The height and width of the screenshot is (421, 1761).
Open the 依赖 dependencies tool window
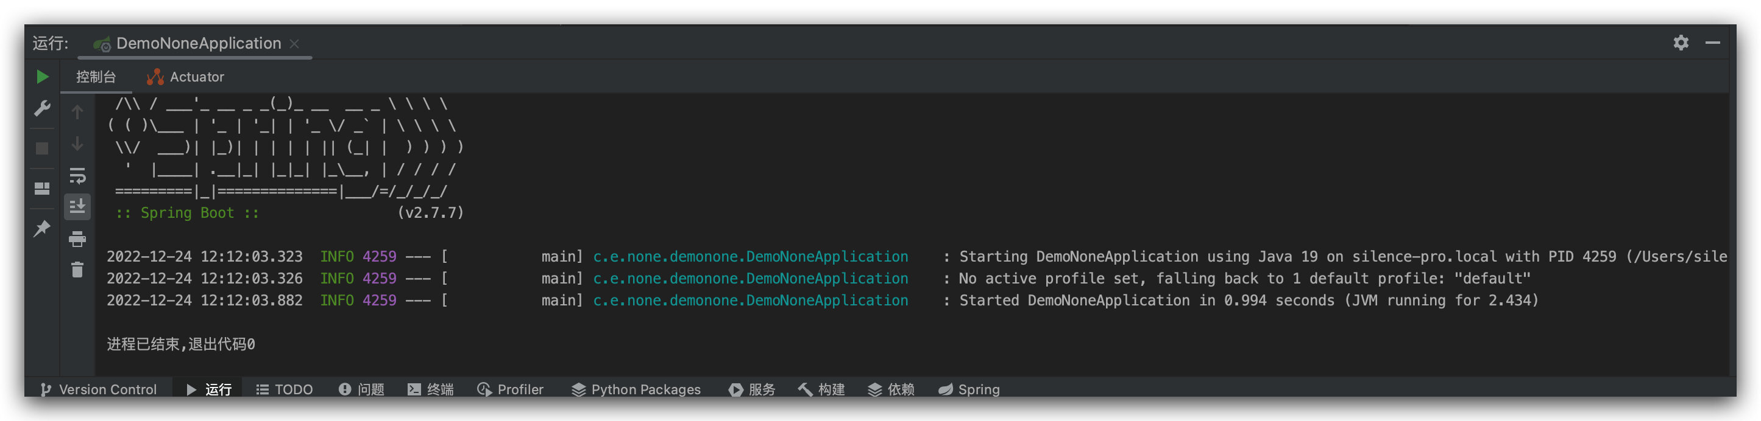point(891,389)
